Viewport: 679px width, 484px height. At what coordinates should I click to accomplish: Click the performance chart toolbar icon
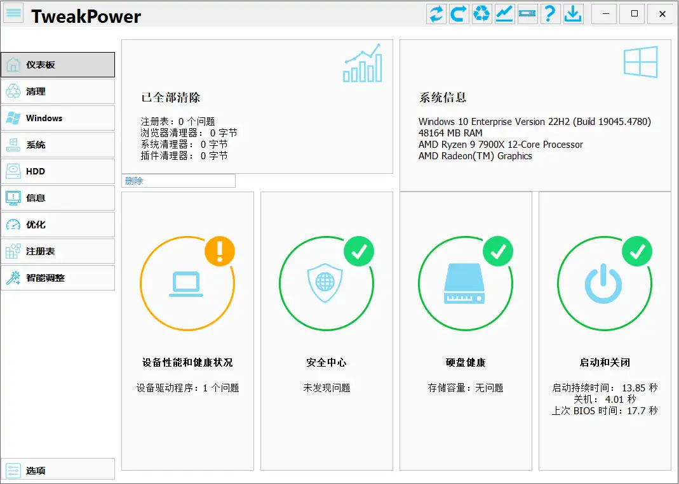click(x=504, y=13)
